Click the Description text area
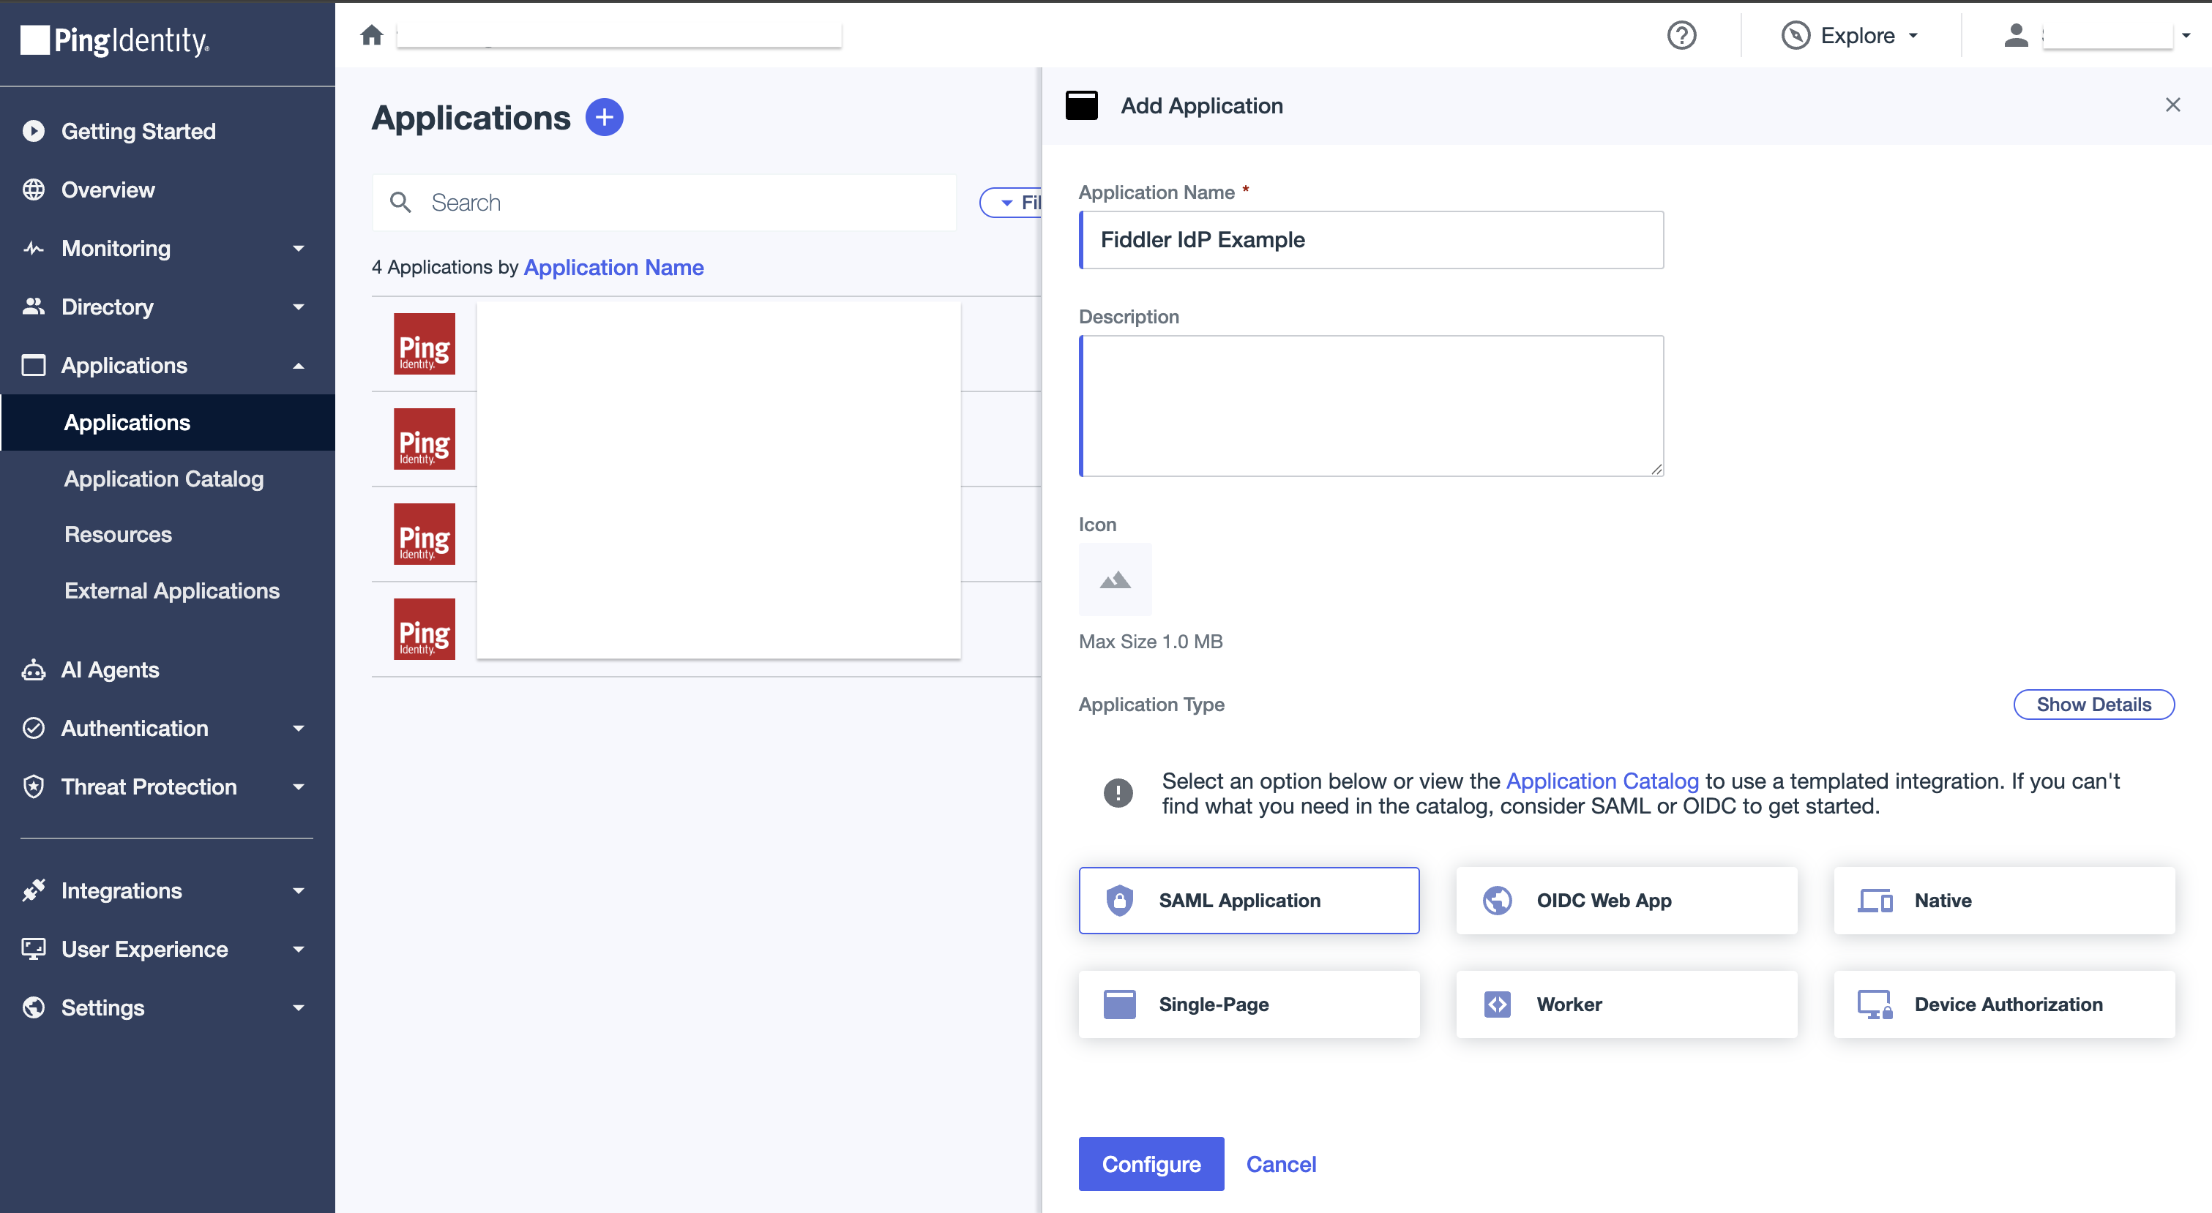 [1371, 406]
